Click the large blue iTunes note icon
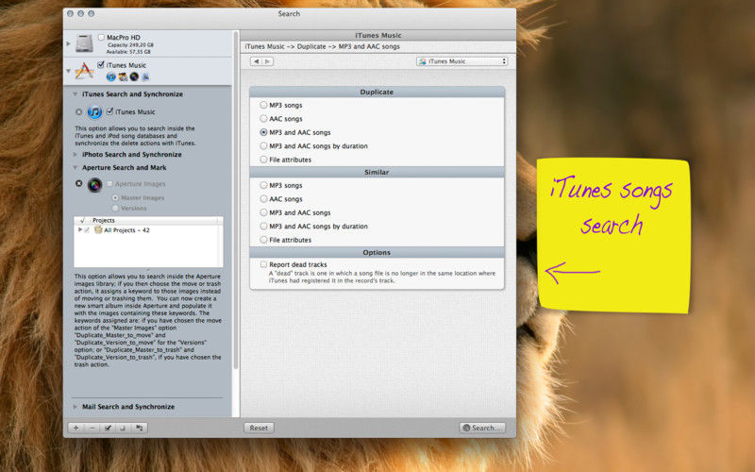This screenshot has width=755, height=472. pyautogui.click(x=95, y=112)
